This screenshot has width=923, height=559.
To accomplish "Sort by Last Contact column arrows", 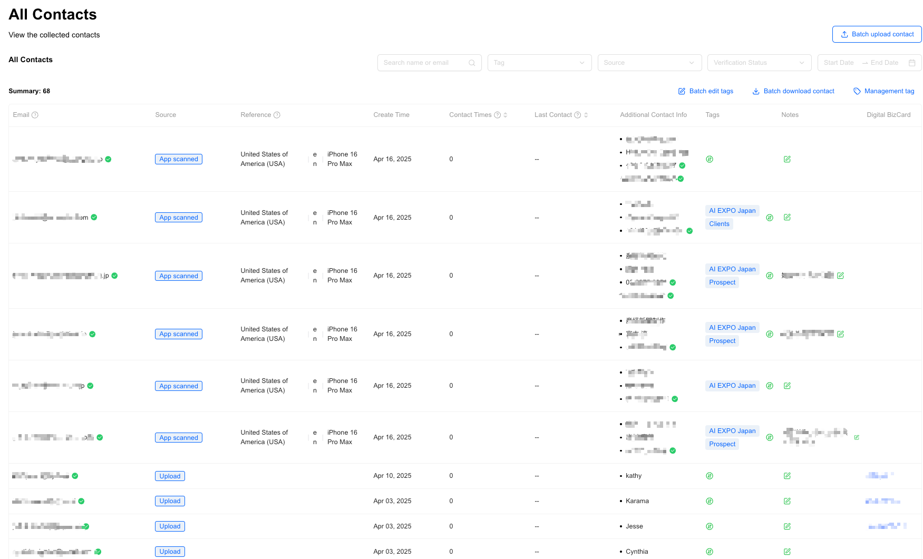I will coord(586,115).
